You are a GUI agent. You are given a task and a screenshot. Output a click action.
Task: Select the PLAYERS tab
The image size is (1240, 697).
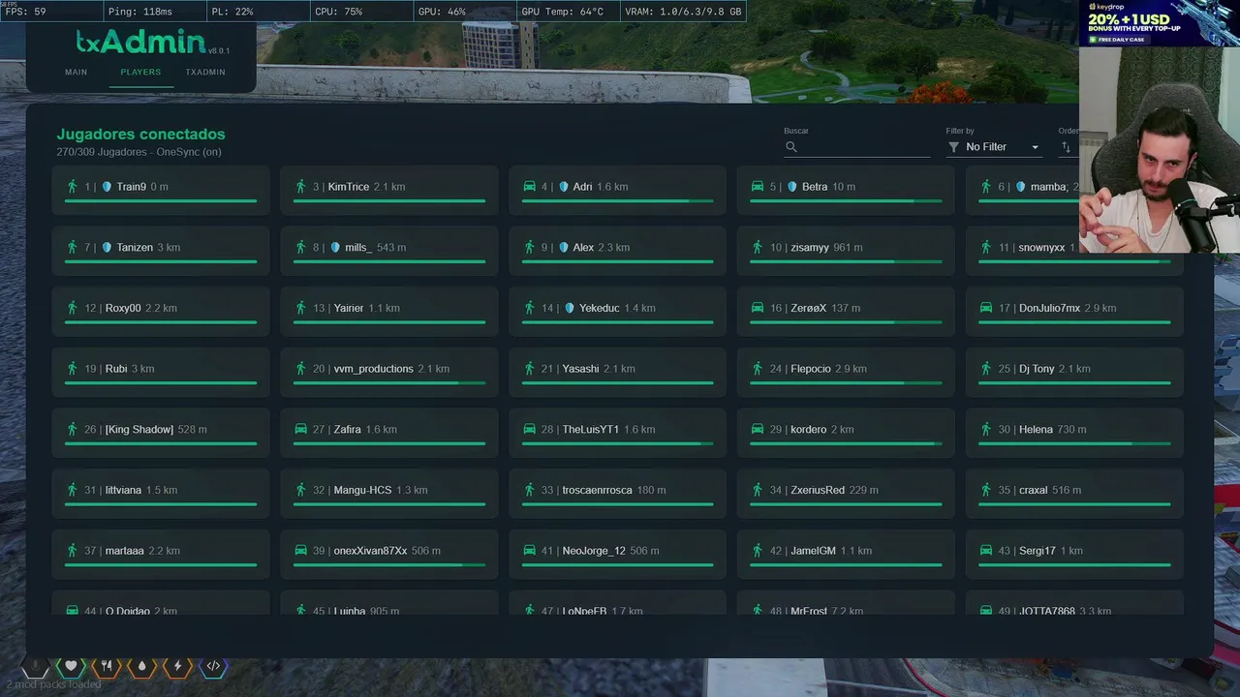pyautogui.click(x=140, y=73)
